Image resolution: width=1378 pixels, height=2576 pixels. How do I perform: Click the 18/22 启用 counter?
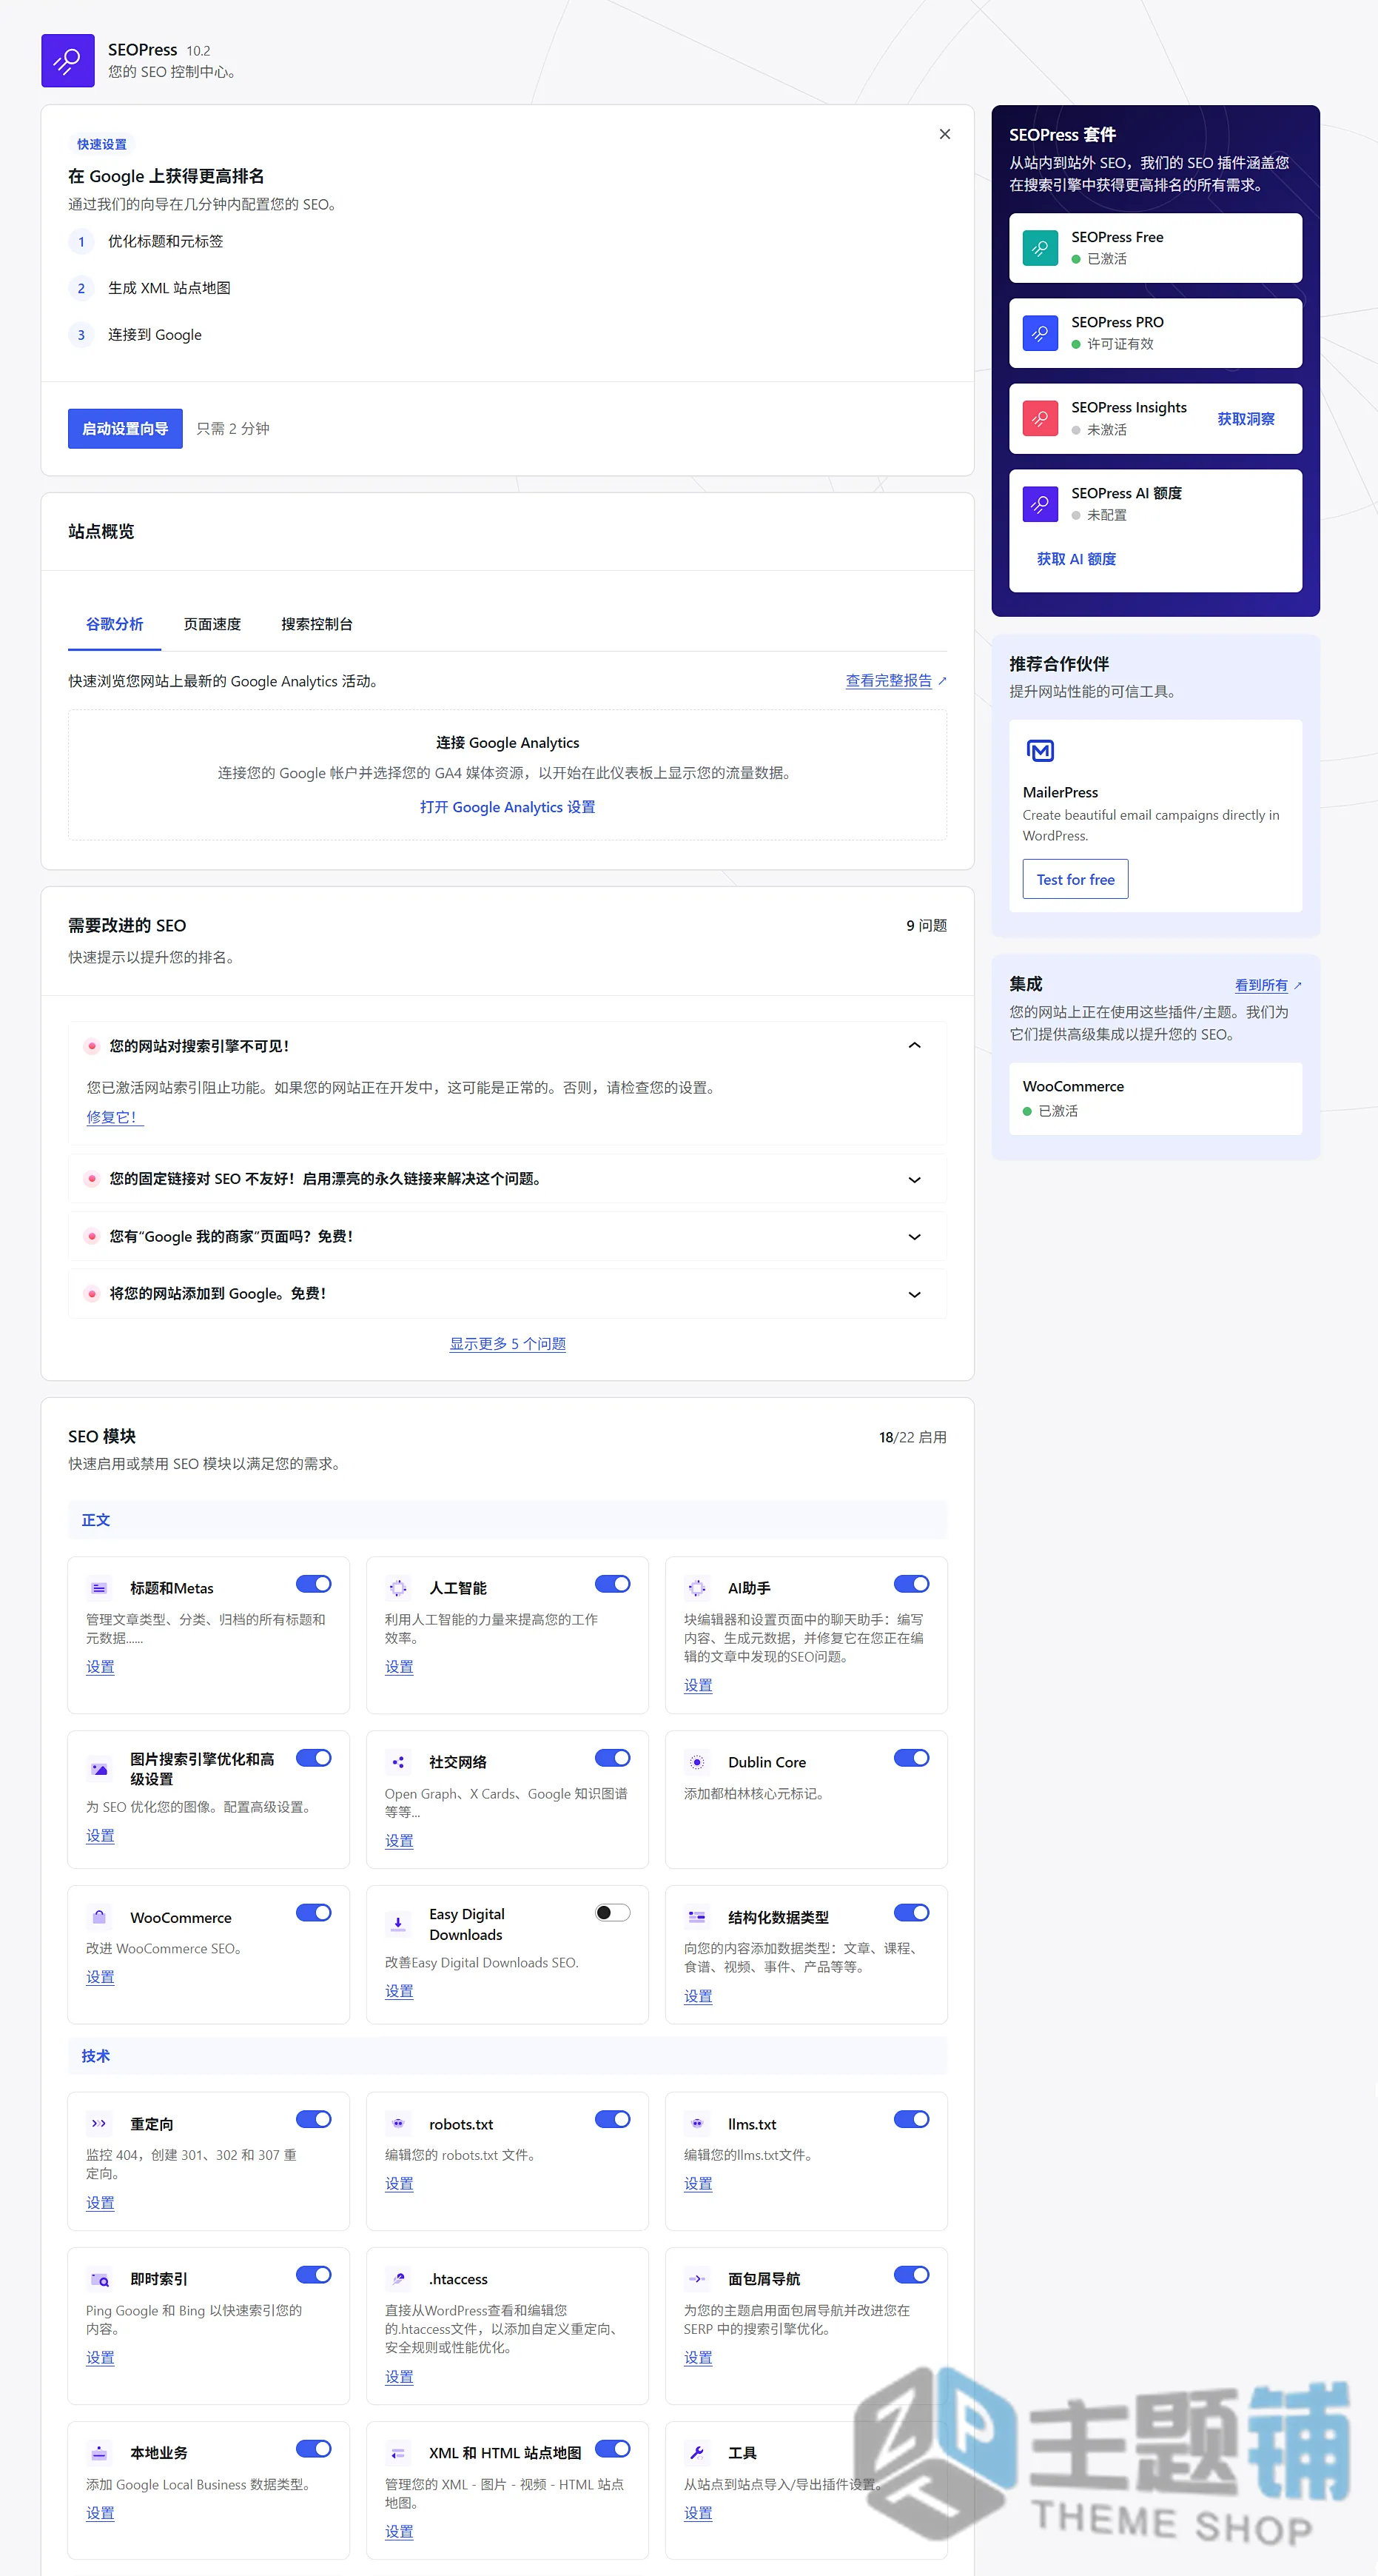pyautogui.click(x=912, y=1437)
